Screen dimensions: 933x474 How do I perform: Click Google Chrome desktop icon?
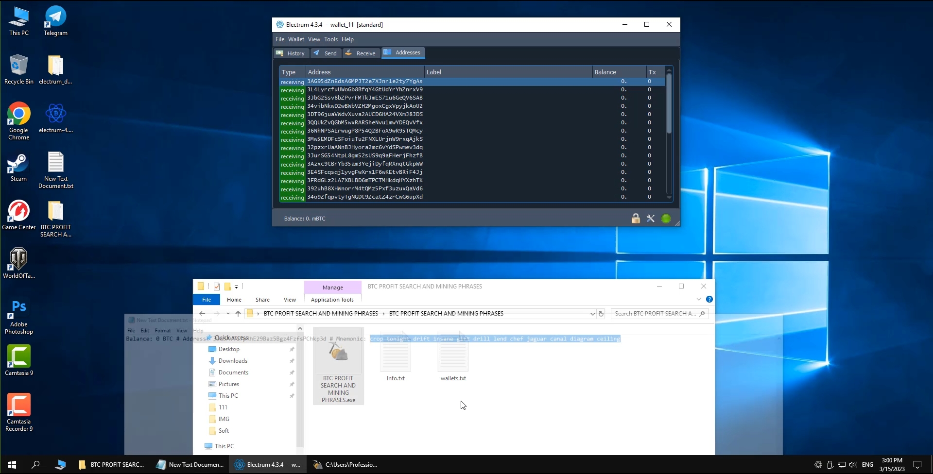coord(18,121)
